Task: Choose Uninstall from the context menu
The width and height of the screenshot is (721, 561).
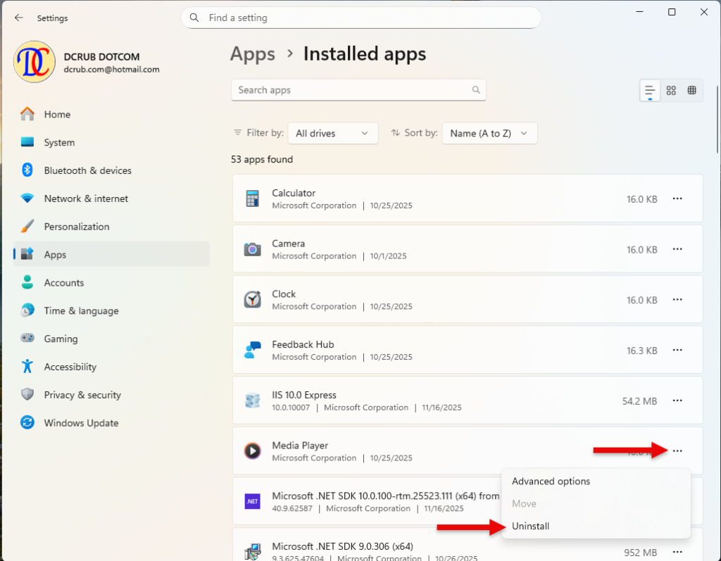Action: [531, 526]
